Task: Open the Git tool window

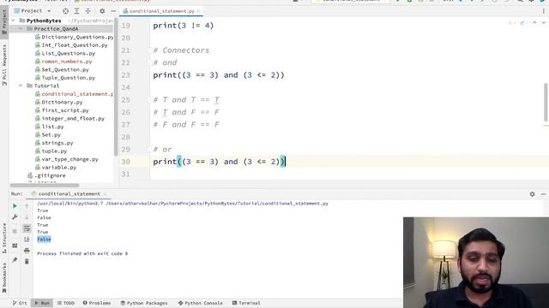Action: 20,303
